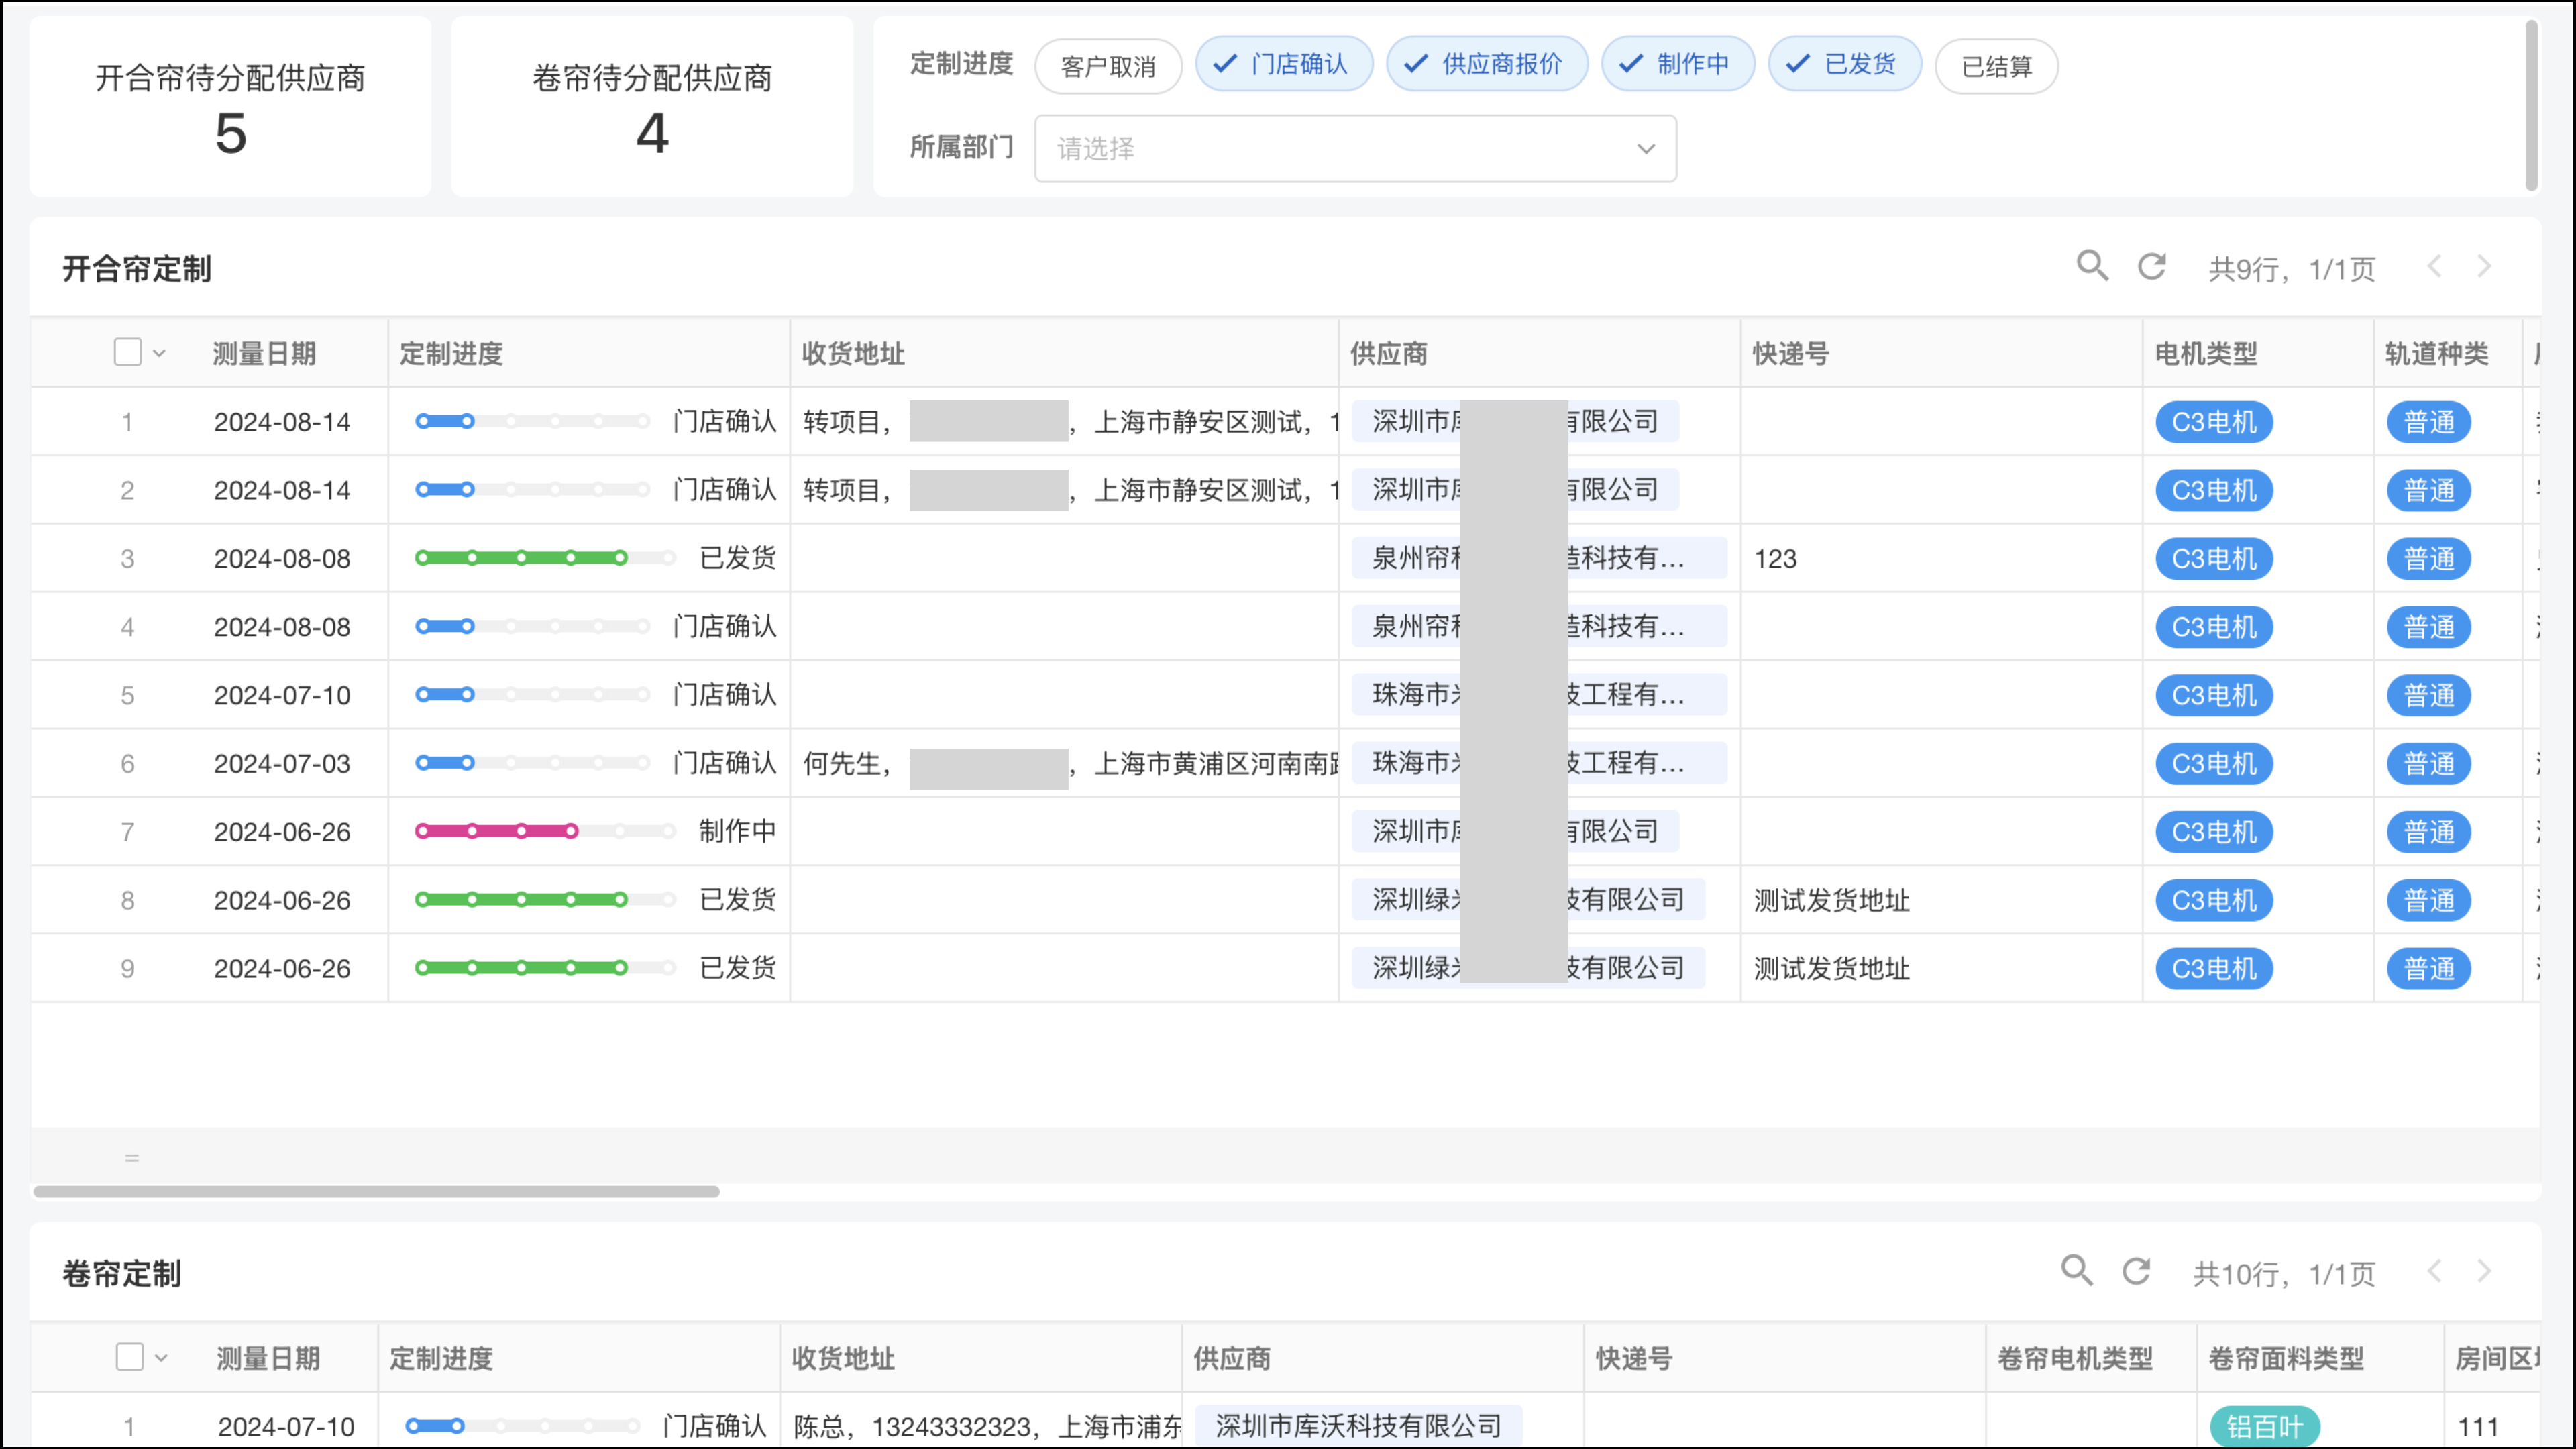Enable 已结算 progress filter
Image resolution: width=2576 pixels, height=1449 pixels.
(x=1997, y=66)
